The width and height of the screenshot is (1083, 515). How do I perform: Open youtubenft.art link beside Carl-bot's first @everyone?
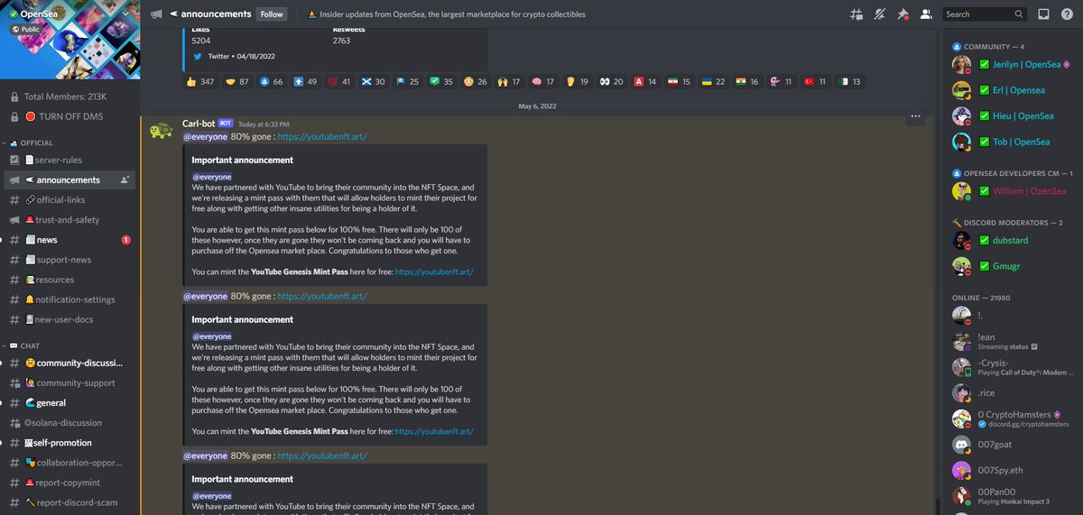pyautogui.click(x=322, y=137)
